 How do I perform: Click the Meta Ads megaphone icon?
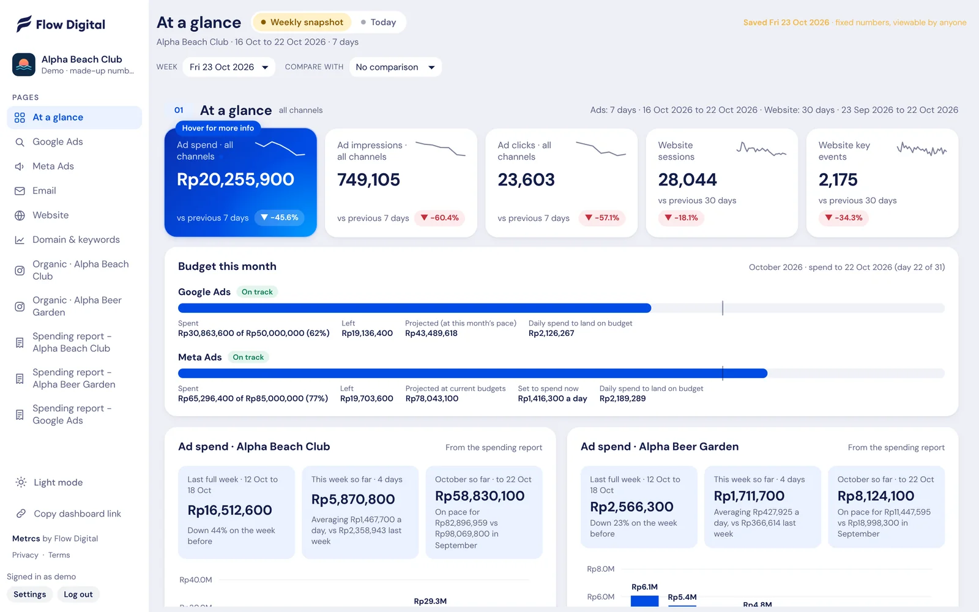click(20, 166)
